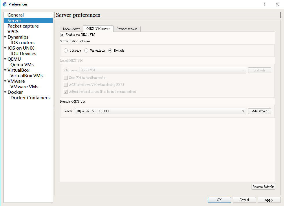Close the Preferences dialog with X
The image size is (284, 206).
277,4
